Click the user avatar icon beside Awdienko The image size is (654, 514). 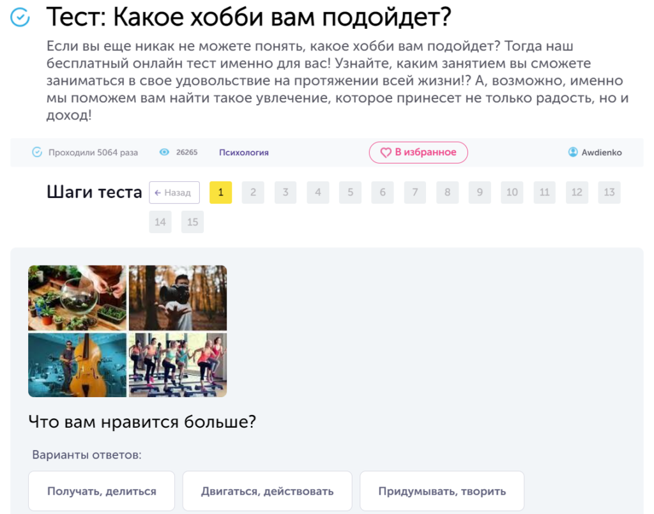[573, 153]
